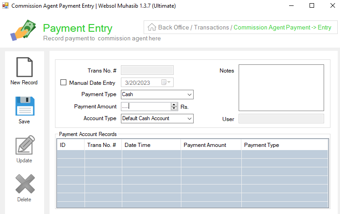This screenshot has height=214, width=340.
Task: Click the cash-in-hand Payment Entry logo
Action: 23,30
